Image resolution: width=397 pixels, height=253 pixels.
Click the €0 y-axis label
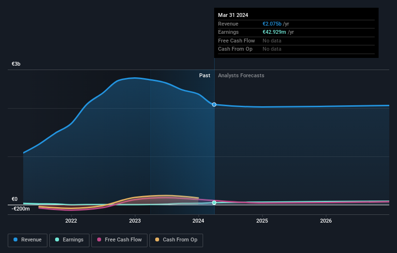pyautogui.click(x=15, y=199)
